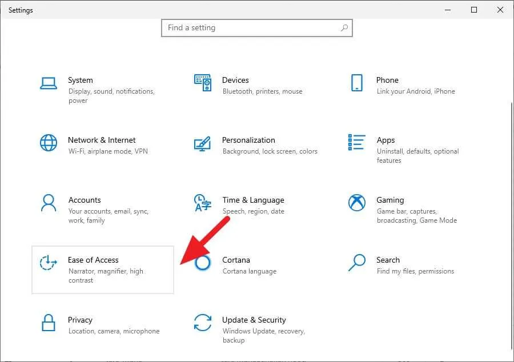Click the Network & Internet globe icon

(49, 143)
